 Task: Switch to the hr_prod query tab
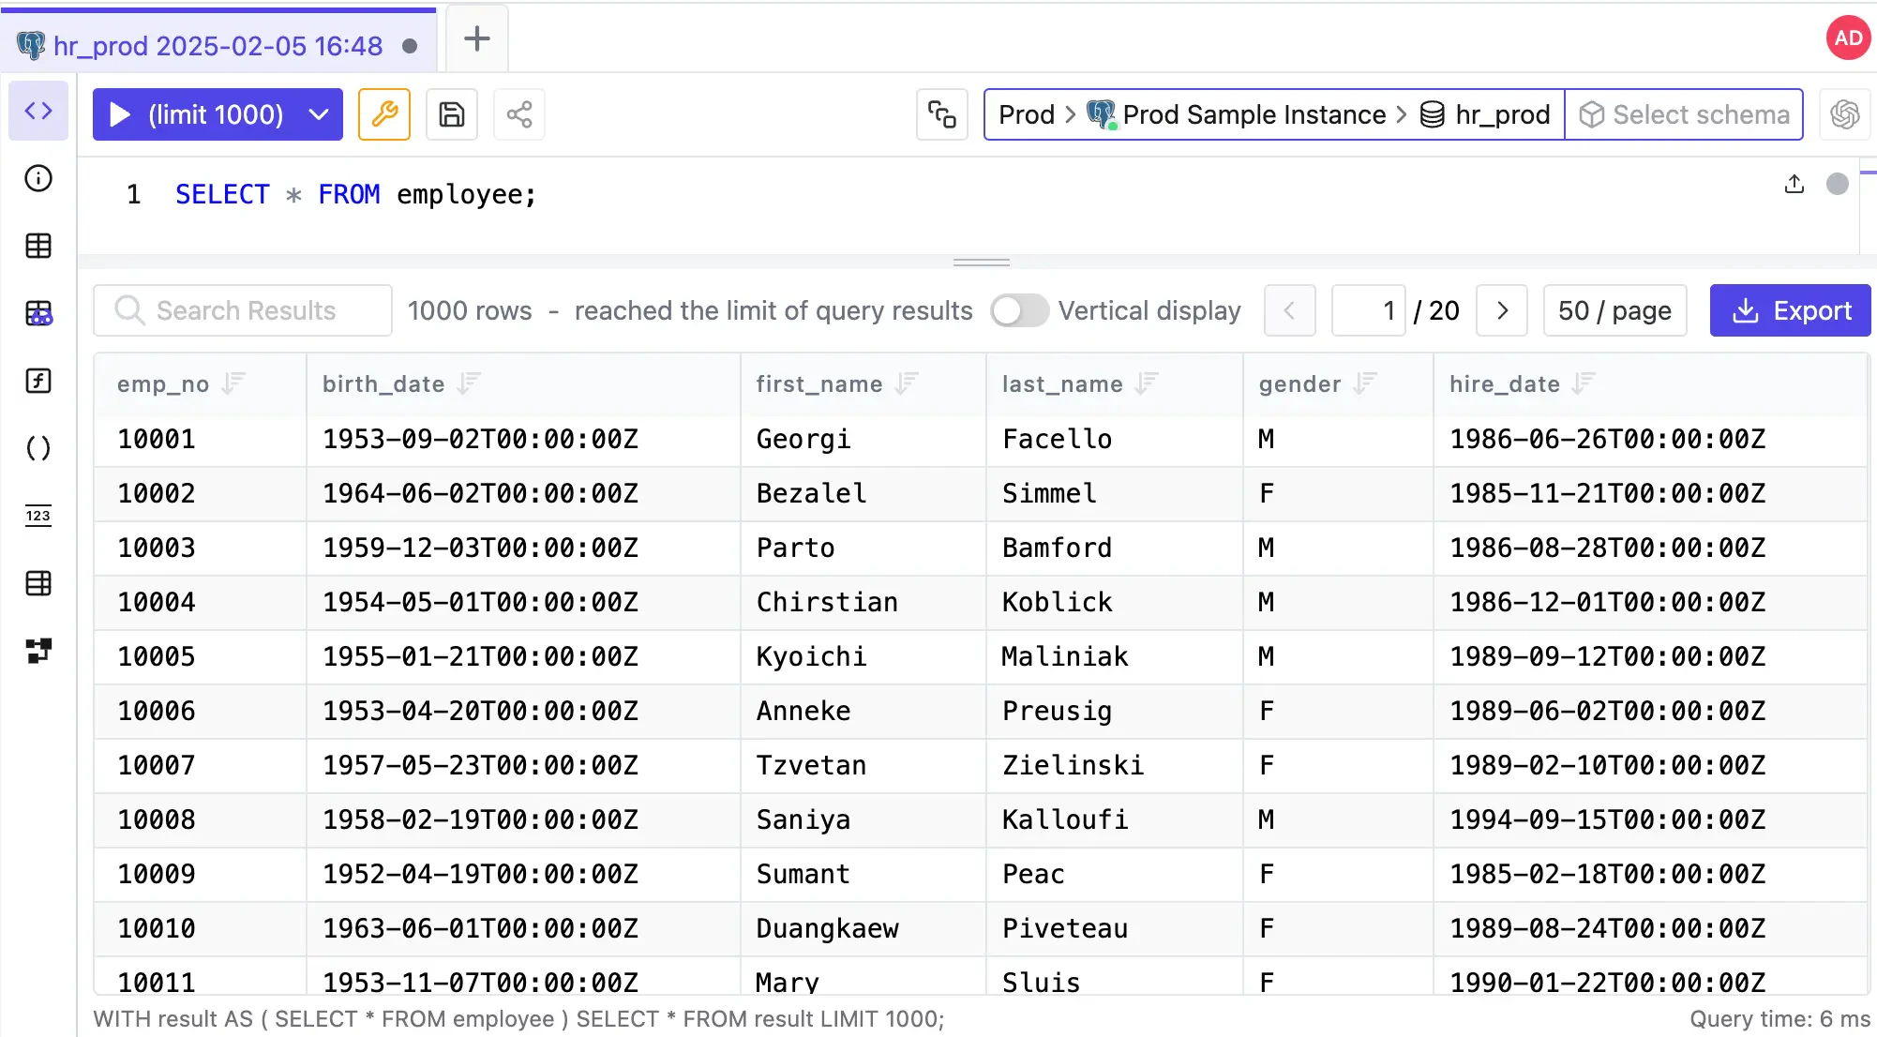(x=218, y=44)
